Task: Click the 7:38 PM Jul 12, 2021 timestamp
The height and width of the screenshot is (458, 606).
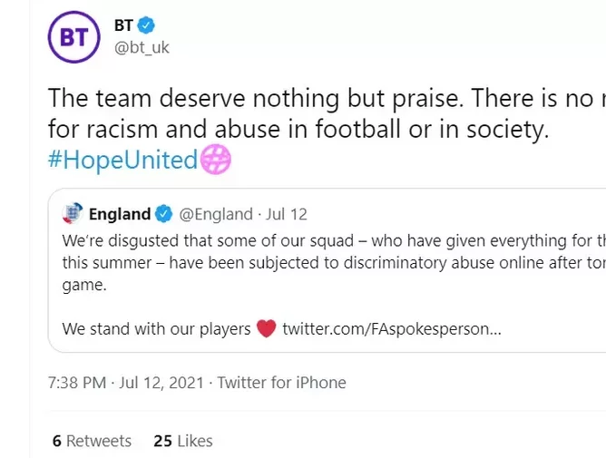Action: 125,383
